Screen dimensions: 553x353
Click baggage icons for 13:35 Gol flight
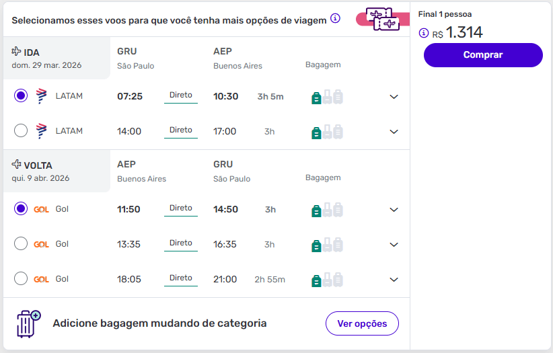pos(327,245)
